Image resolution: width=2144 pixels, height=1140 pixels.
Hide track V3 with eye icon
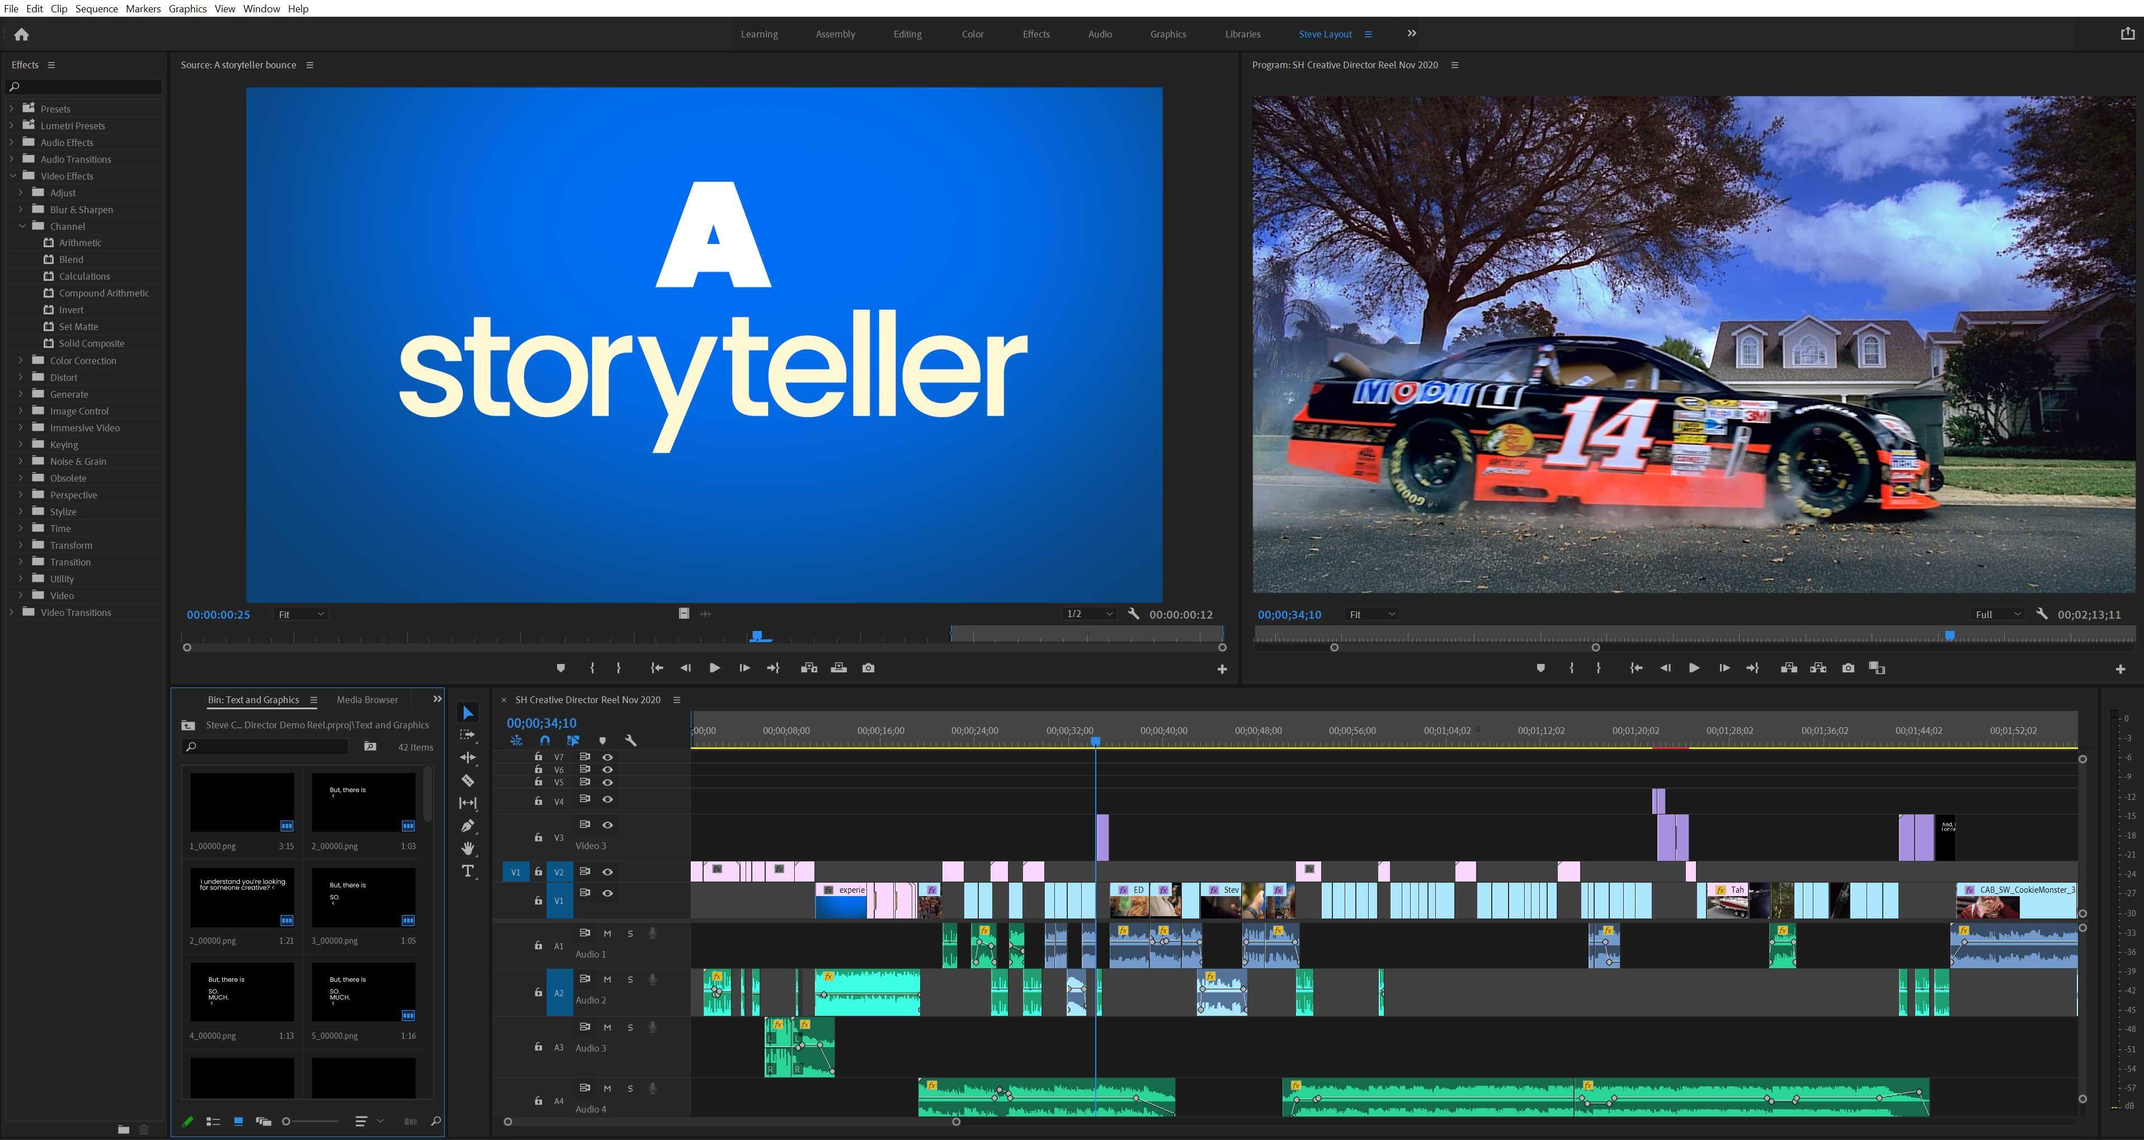[607, 825]
